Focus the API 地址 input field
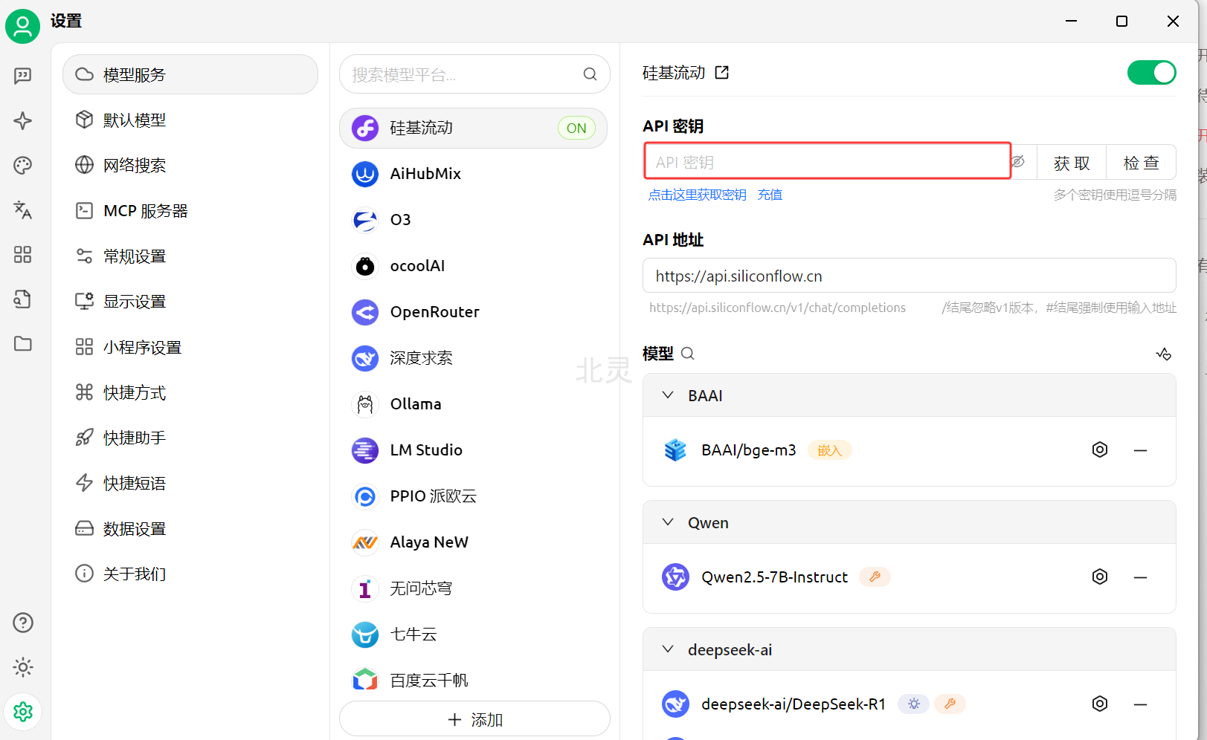 click(x=909, y=276)
